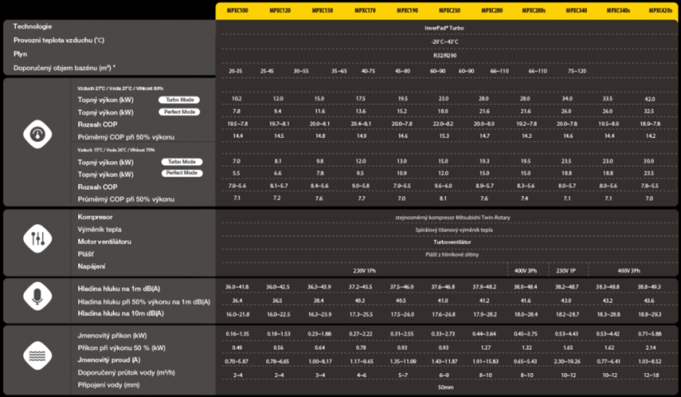The width and height of the screenshot is (681, 397).
Task: Click the lower Perfect Mode badge
Action: [x=181, y=173]
